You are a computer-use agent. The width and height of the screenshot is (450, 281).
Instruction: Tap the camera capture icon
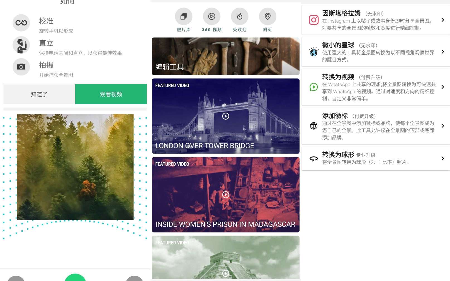point(21,67)
